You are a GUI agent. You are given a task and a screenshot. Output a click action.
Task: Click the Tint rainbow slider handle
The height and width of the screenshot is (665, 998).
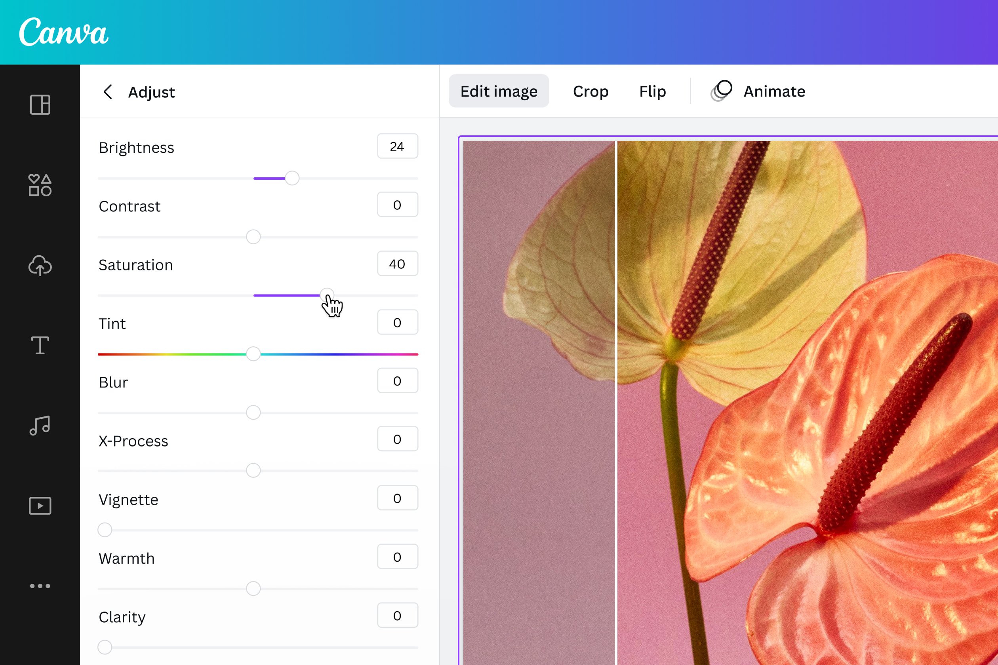click(x=254, y=354)
